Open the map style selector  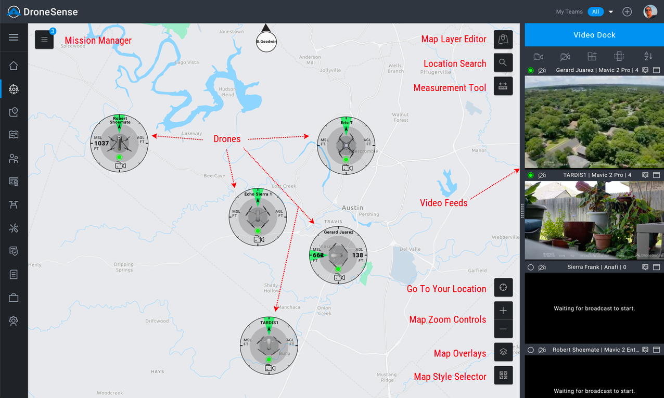503,375
